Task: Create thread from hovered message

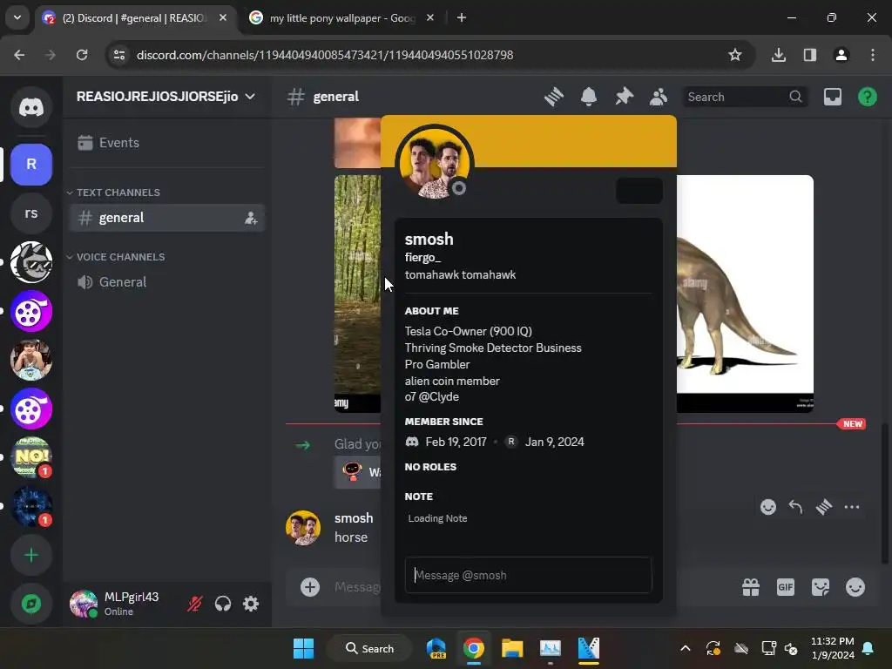Action: click(x=824, y=507)
